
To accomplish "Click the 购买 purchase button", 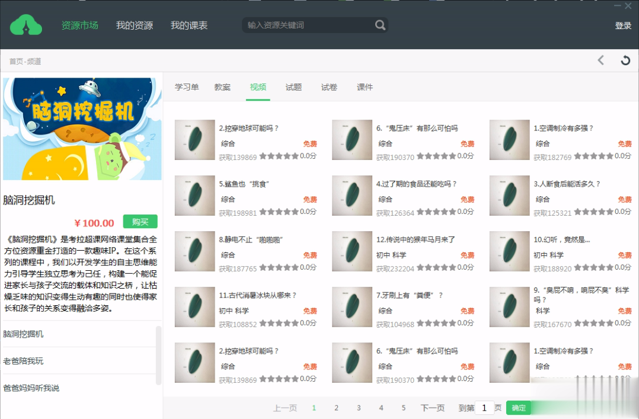I will pos(140,220).
